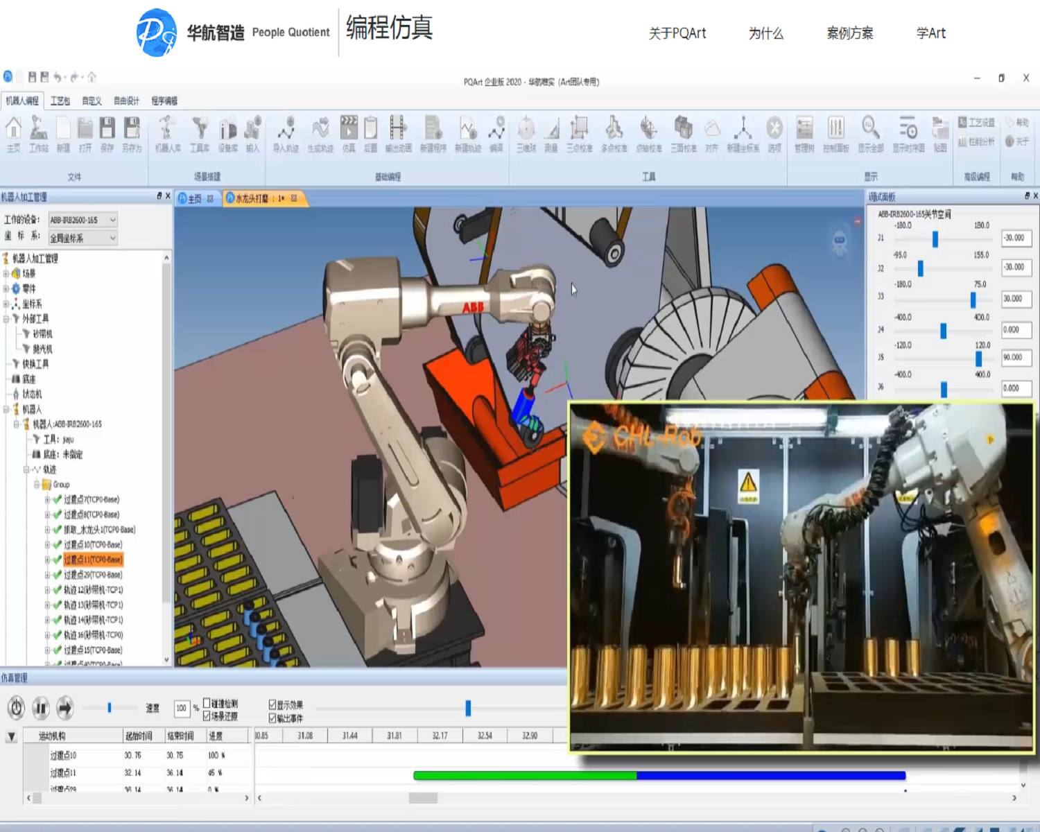Open the 程序编辑 ribbon tab

pos(164,101)
